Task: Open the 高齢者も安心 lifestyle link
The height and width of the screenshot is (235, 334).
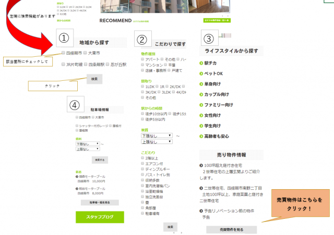Action: pos(218,137)
